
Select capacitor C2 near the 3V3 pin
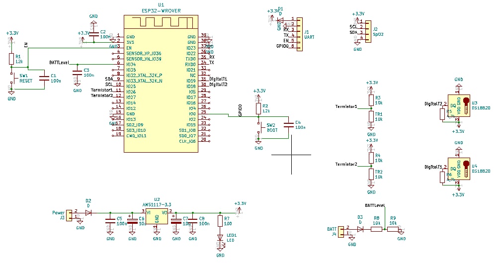93,35
